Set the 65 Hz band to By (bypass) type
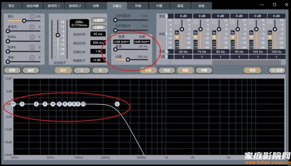 point(177,33)
